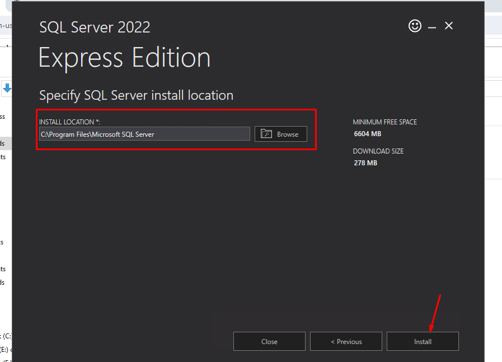The image size is (502, 362).
Task: Click the DOWNLOAD SIZE label
Action: tap(378, 151)
